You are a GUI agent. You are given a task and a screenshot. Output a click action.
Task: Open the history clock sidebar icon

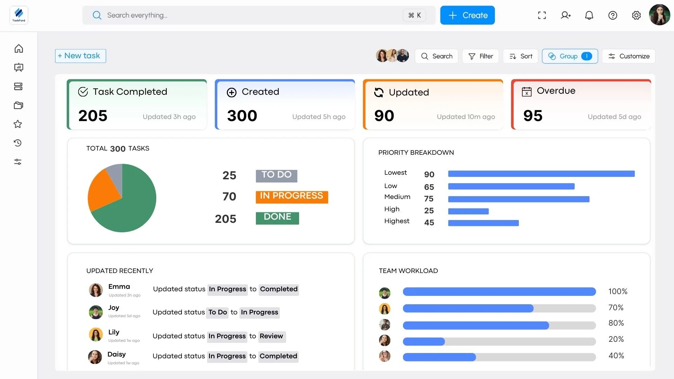[x=18, y=143]
